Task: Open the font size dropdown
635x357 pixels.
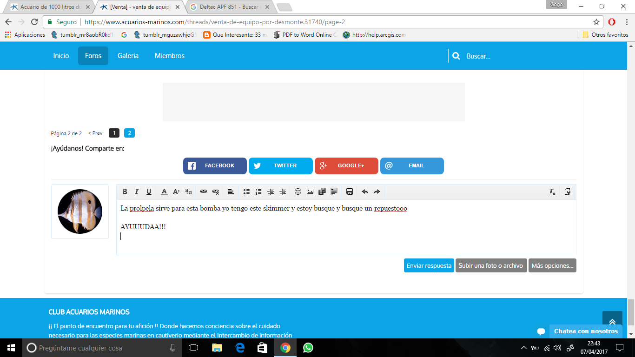Action: pos(176,192)
